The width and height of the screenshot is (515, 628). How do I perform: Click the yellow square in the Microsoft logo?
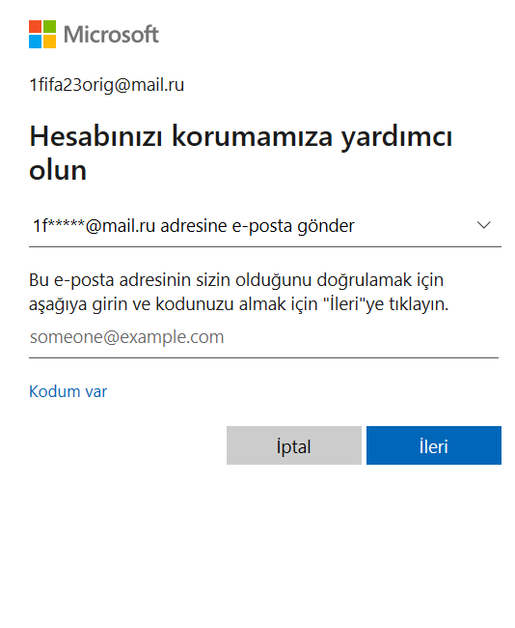49,42
